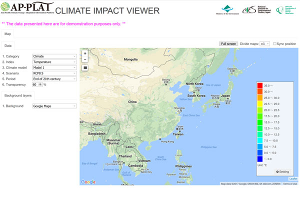Expand the Period dropdown
This screenshot has width=300, height=200.
[54, 78]
